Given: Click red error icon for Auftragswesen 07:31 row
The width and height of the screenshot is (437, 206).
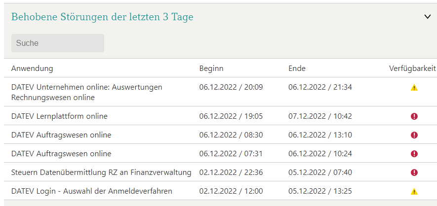Looking at the screenshot, I should click(414, 154).
